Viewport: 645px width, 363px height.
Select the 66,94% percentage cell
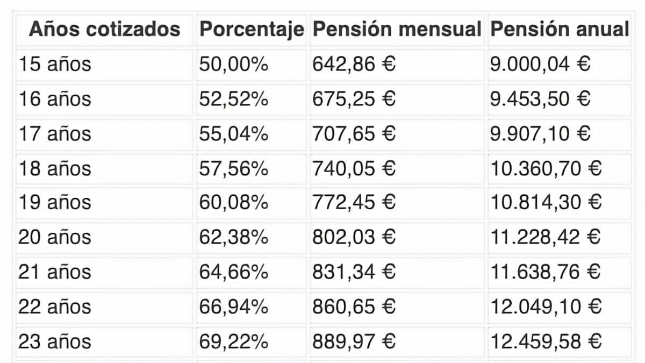pos(234,307)
